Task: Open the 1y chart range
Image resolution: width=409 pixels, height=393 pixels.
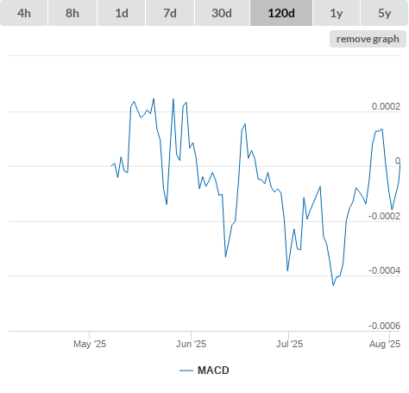Action: pos(337,13)
